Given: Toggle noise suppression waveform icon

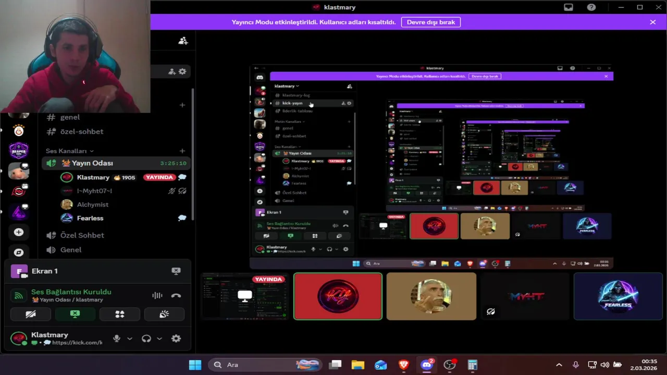Looking at the screenshot, I should (157, 295).
